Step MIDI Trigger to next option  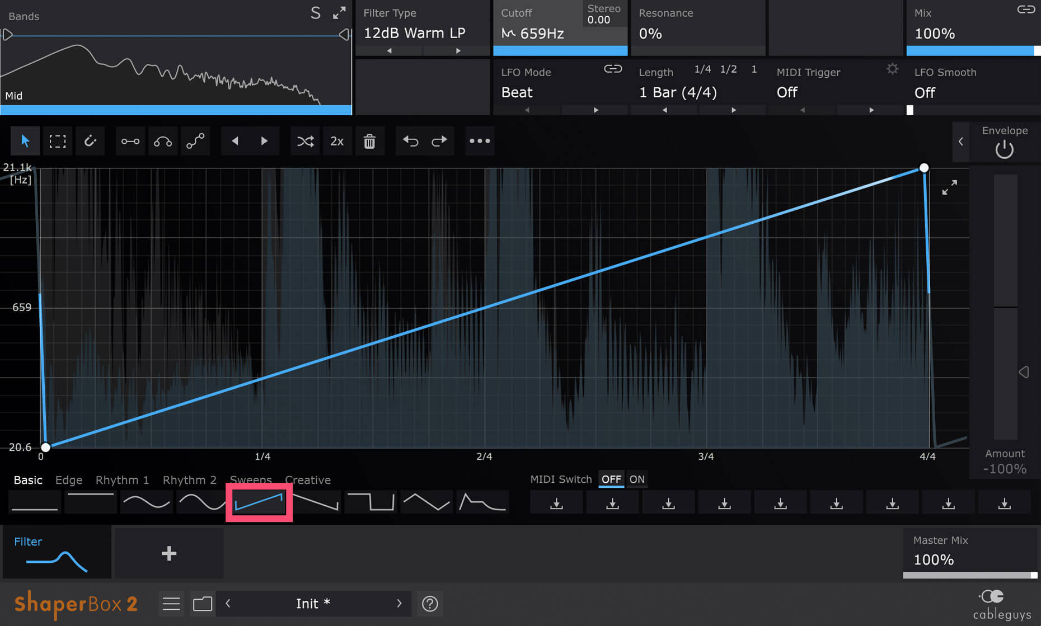[871, 110]
